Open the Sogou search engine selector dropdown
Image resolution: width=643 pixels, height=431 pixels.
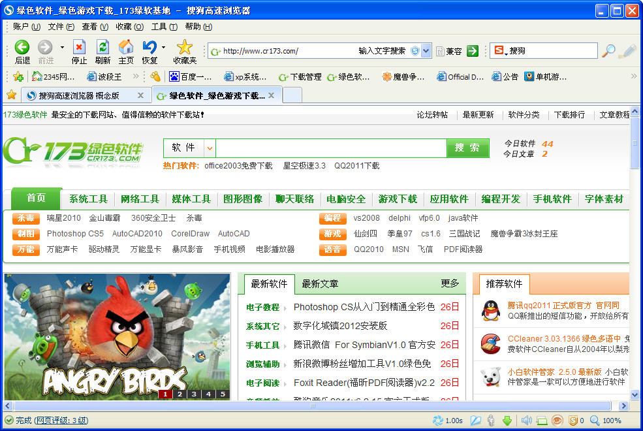click(x=500, y=51)
